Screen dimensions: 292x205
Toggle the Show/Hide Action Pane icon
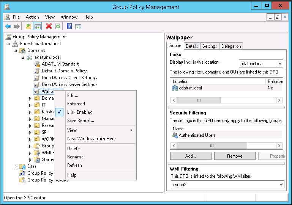78,27
